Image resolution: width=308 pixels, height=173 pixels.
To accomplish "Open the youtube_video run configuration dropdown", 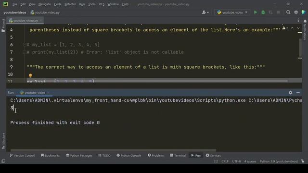I will 232,12.
